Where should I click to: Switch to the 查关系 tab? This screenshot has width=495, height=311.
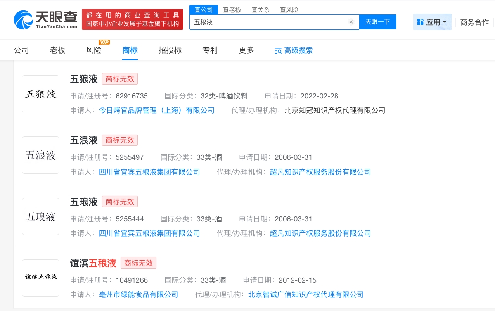point(260,10)
